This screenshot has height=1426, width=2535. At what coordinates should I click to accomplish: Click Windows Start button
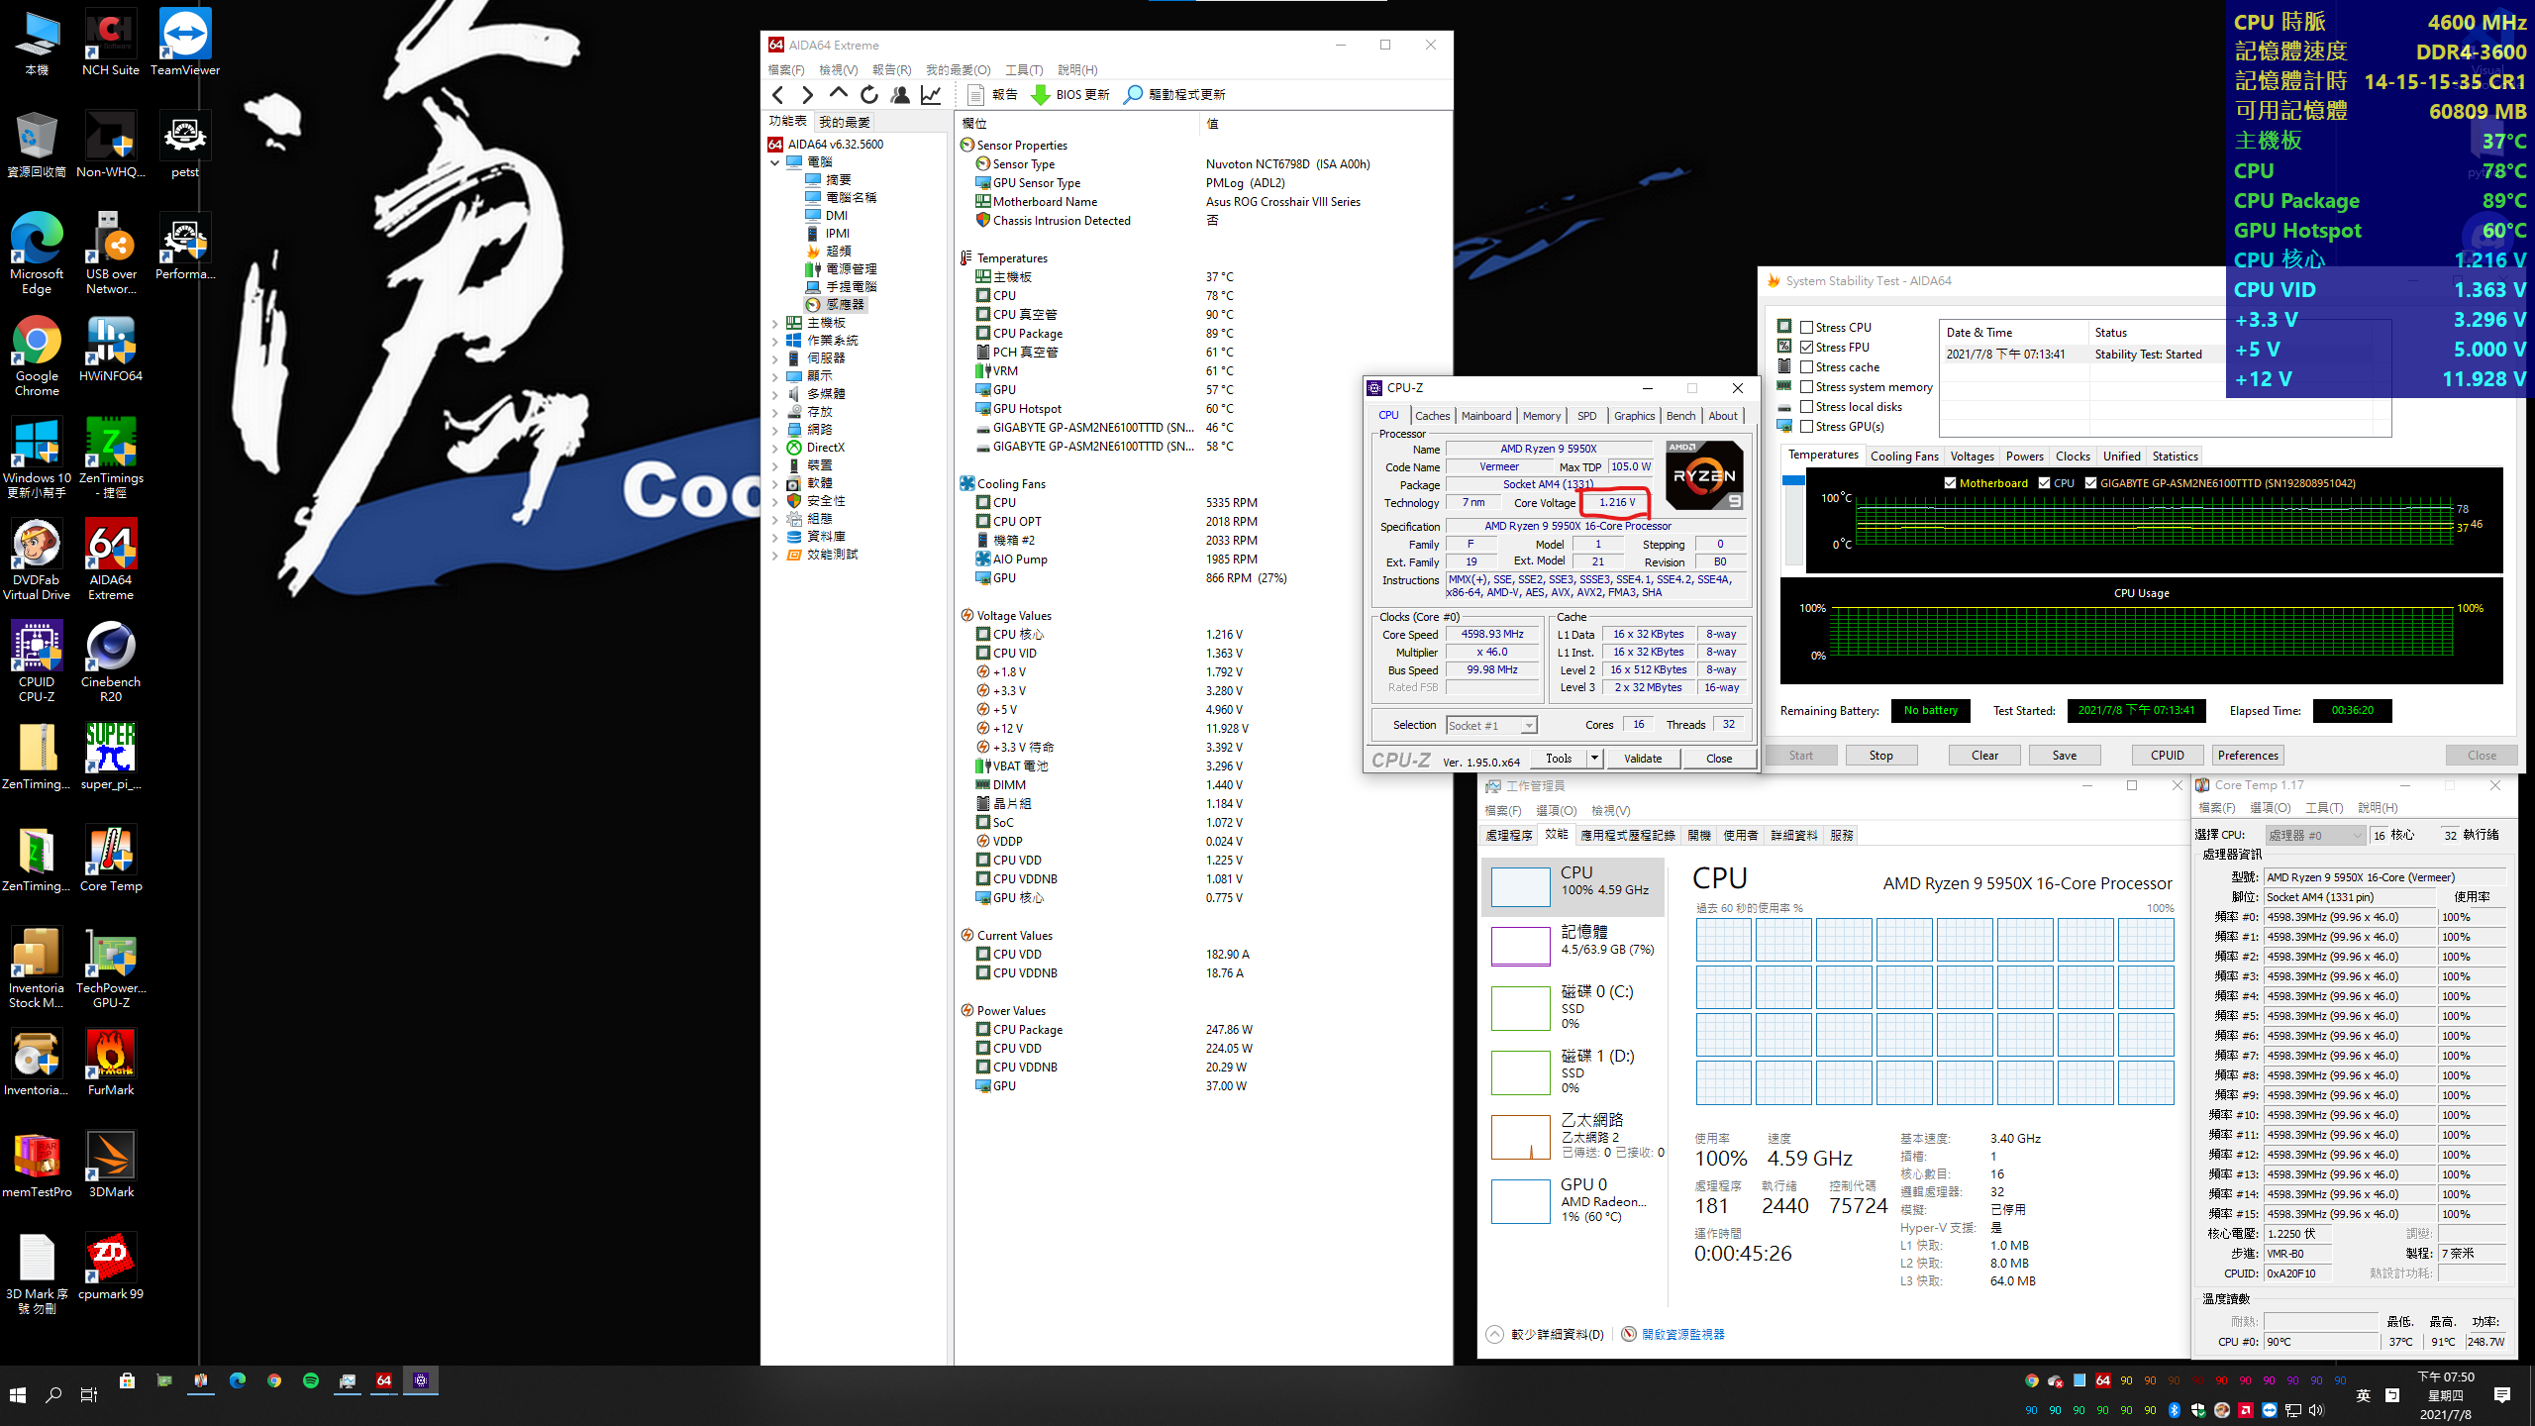[18, 1395]
